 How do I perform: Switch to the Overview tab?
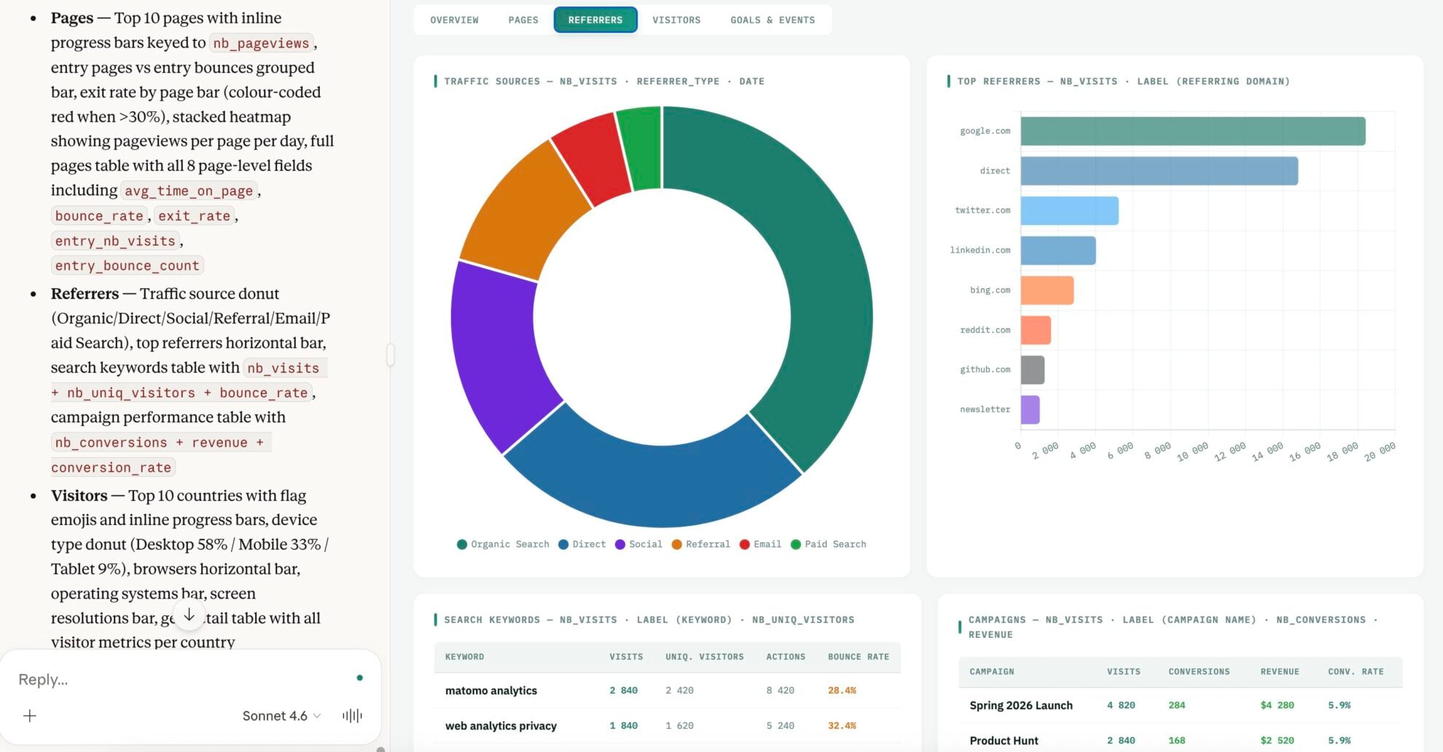click(454, 20)
